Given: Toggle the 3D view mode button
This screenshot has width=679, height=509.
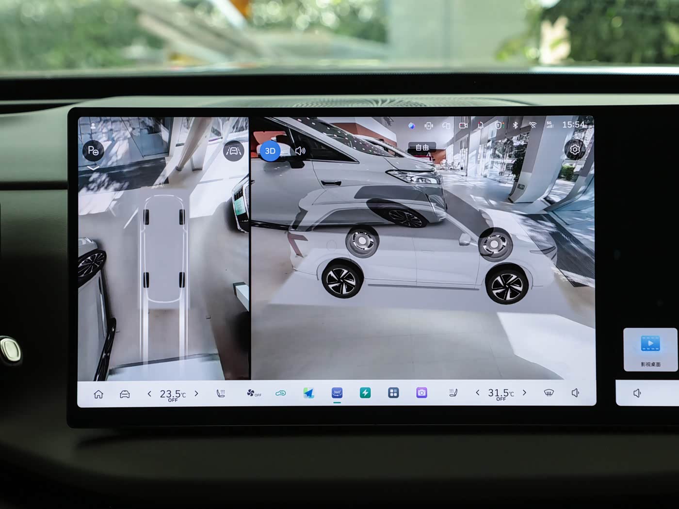Looking at the screenshot, I should (270, 151).
